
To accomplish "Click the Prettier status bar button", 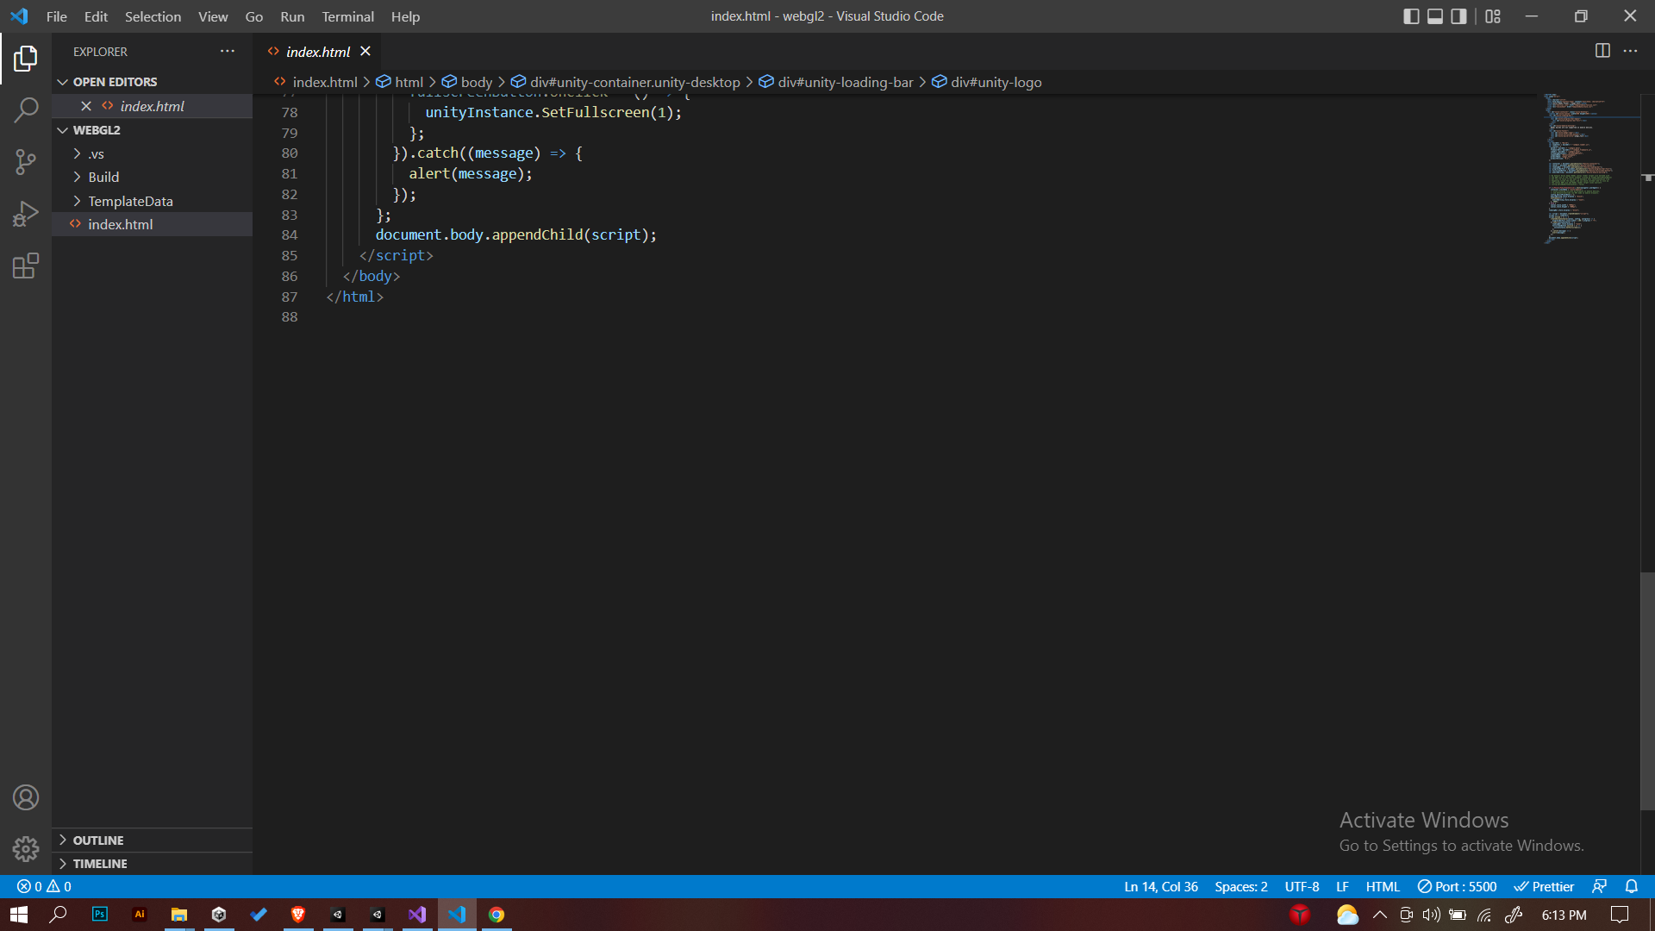I will point(1544,886).
